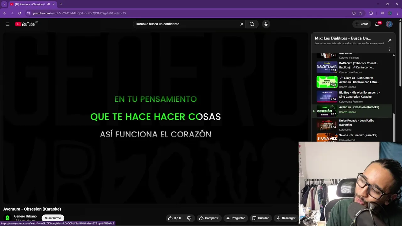This screenshot has width=402, height=226.
Task: Close the mix playlist panel
Action: pos(390,40)
